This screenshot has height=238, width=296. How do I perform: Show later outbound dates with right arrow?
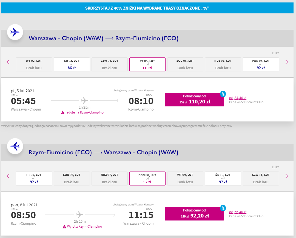coord(287,62)
